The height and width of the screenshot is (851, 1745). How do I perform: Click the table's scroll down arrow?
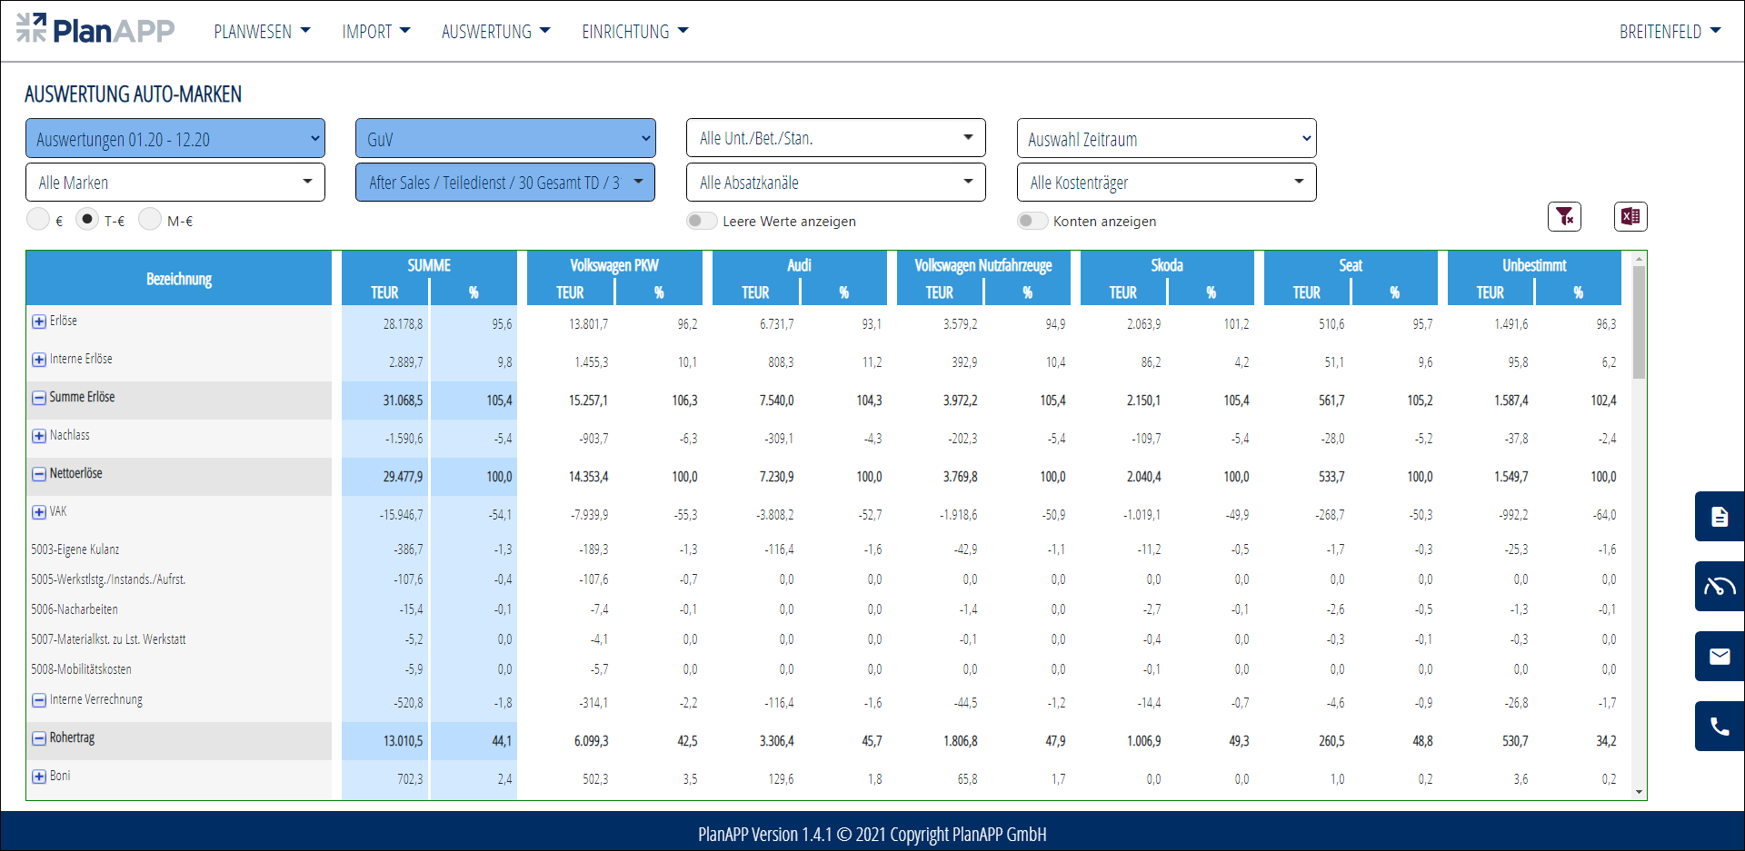1639,792
